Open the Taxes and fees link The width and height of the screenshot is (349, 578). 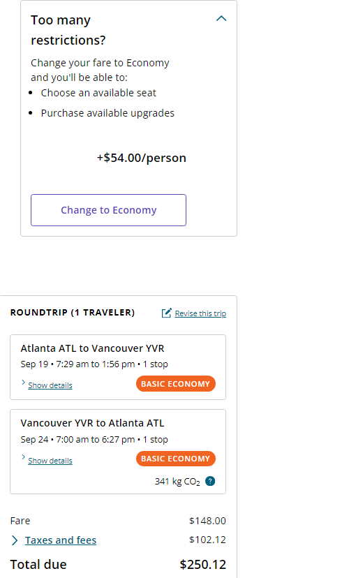(61, 540)
